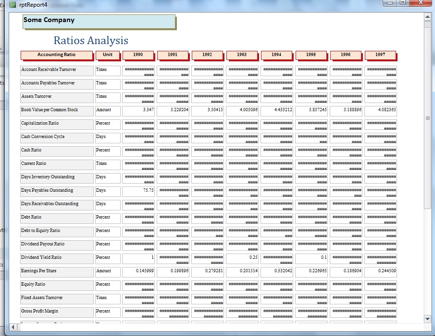Click the 1993 column header
Image resolution: width=435 pixels, height=336 pixels.
(242, 55)
